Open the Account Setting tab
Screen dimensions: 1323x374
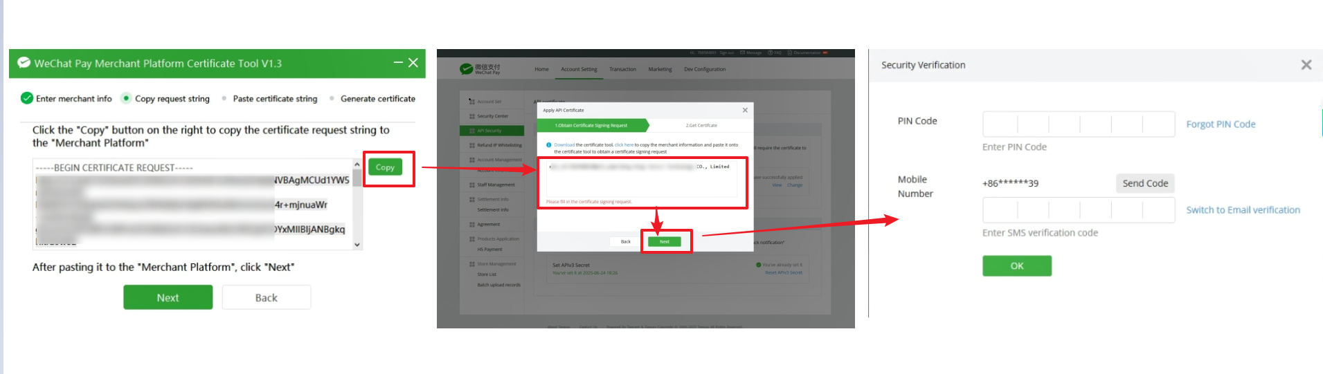(x=579, y=69)
